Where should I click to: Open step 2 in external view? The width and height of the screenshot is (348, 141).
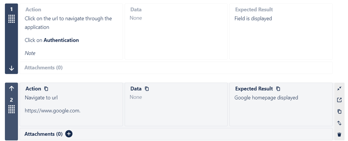coord(339,100)
